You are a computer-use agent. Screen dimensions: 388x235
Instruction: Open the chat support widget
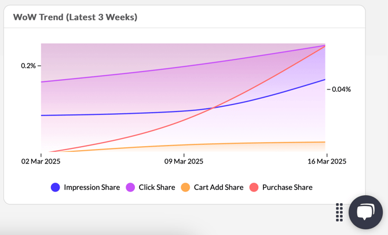coord(365,212)
